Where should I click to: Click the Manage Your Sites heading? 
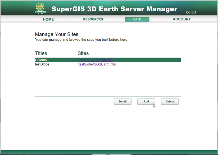coord(56,34)
